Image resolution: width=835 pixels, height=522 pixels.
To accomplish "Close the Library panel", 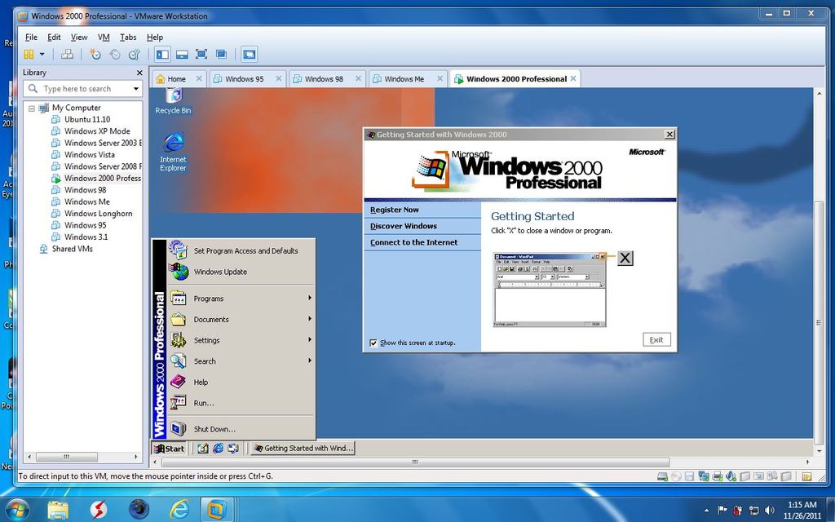I will pyautogui.click(x=139, y=73).
